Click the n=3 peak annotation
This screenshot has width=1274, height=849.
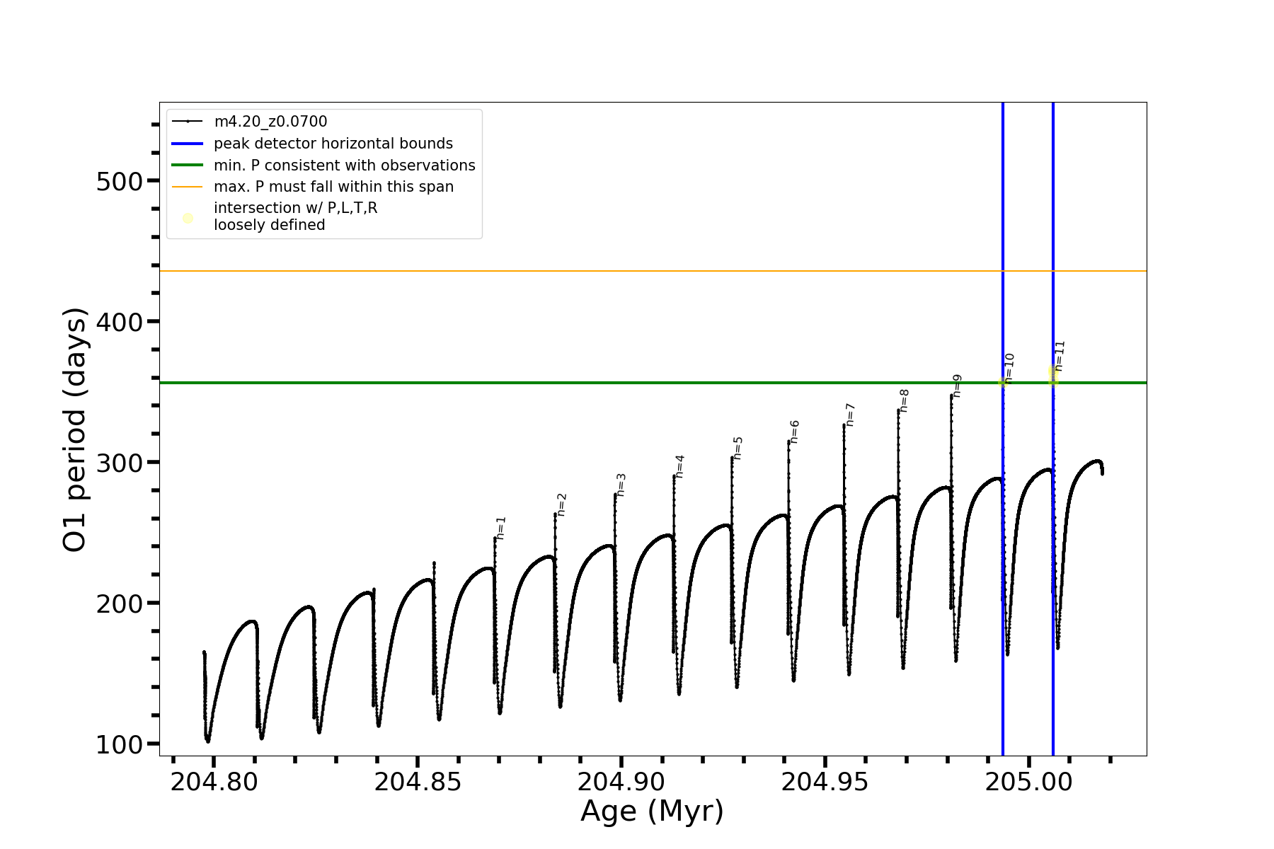[x=621, y=485]
